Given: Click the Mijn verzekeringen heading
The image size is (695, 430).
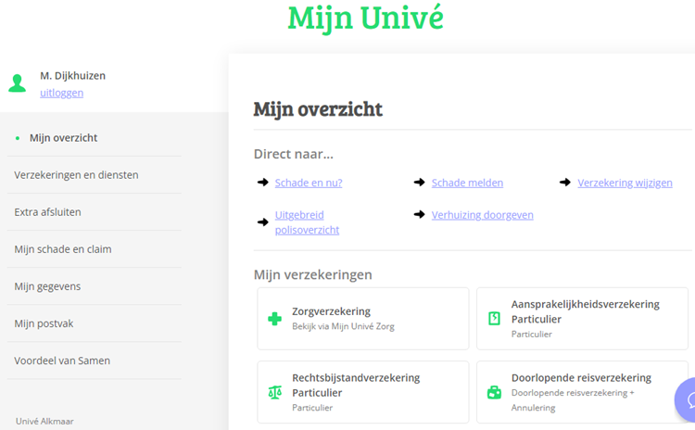Looking at the screenshot, I should [313, 275].
